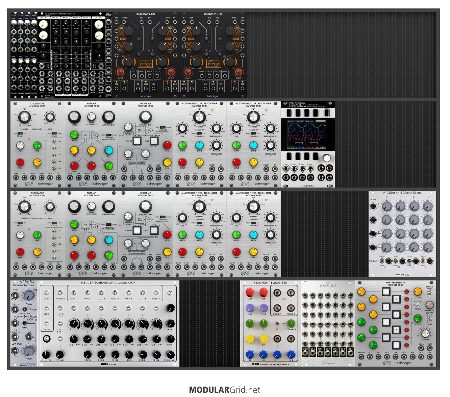The height and width of the screenshot is (397, 450).
Task: Flip the Phase Comp Type switch on A-196
Action: click(24, 324)
